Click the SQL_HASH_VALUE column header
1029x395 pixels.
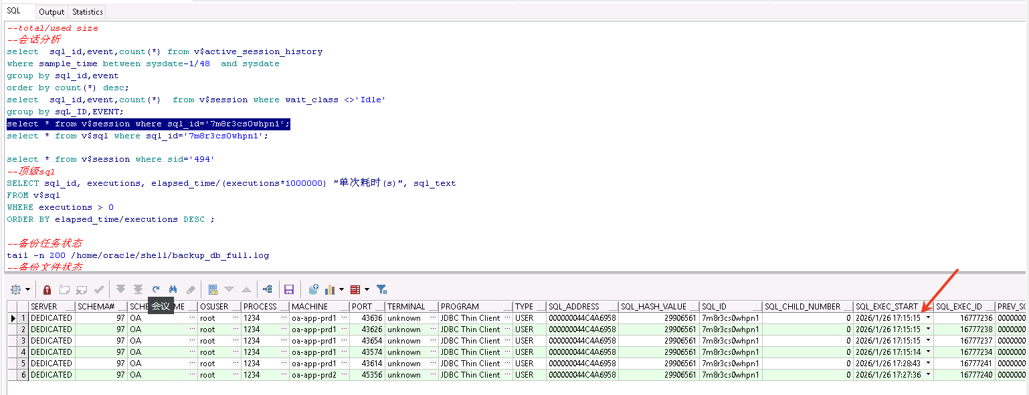click(x=654, y=307)
